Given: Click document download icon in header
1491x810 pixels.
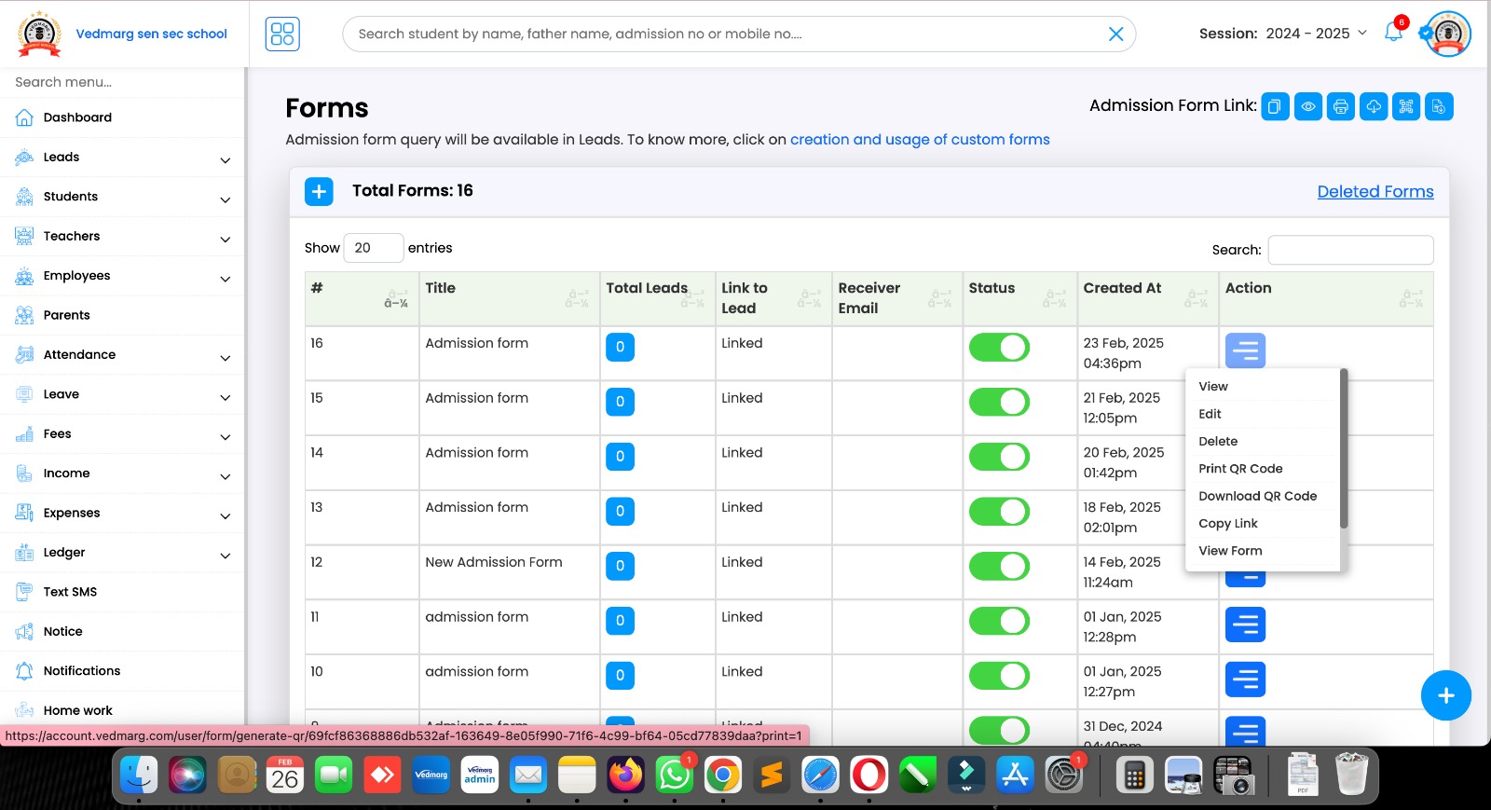Looking at the screenshot, I should [1439, 106].
